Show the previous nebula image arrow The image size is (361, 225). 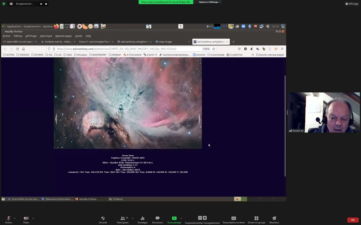(x=56, y=119)
